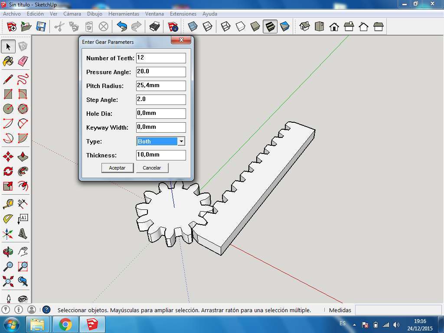Click the Hole Dia field

click(161, 113)
